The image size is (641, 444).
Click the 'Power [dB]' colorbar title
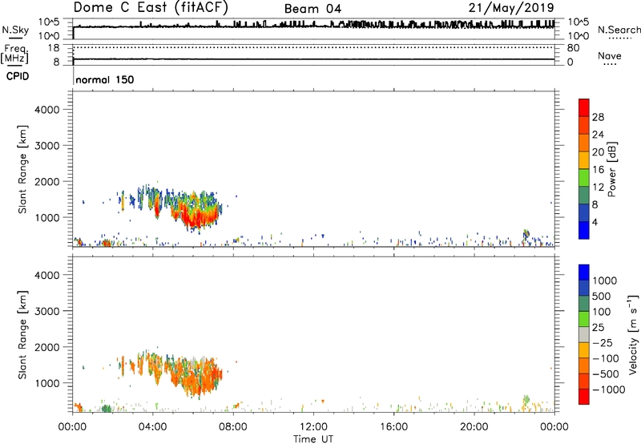click(611, 169)
